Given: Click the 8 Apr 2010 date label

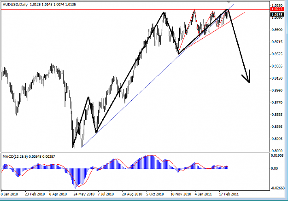Looking at the screenshot, I should pyautogui.click(x=58, y=194).
